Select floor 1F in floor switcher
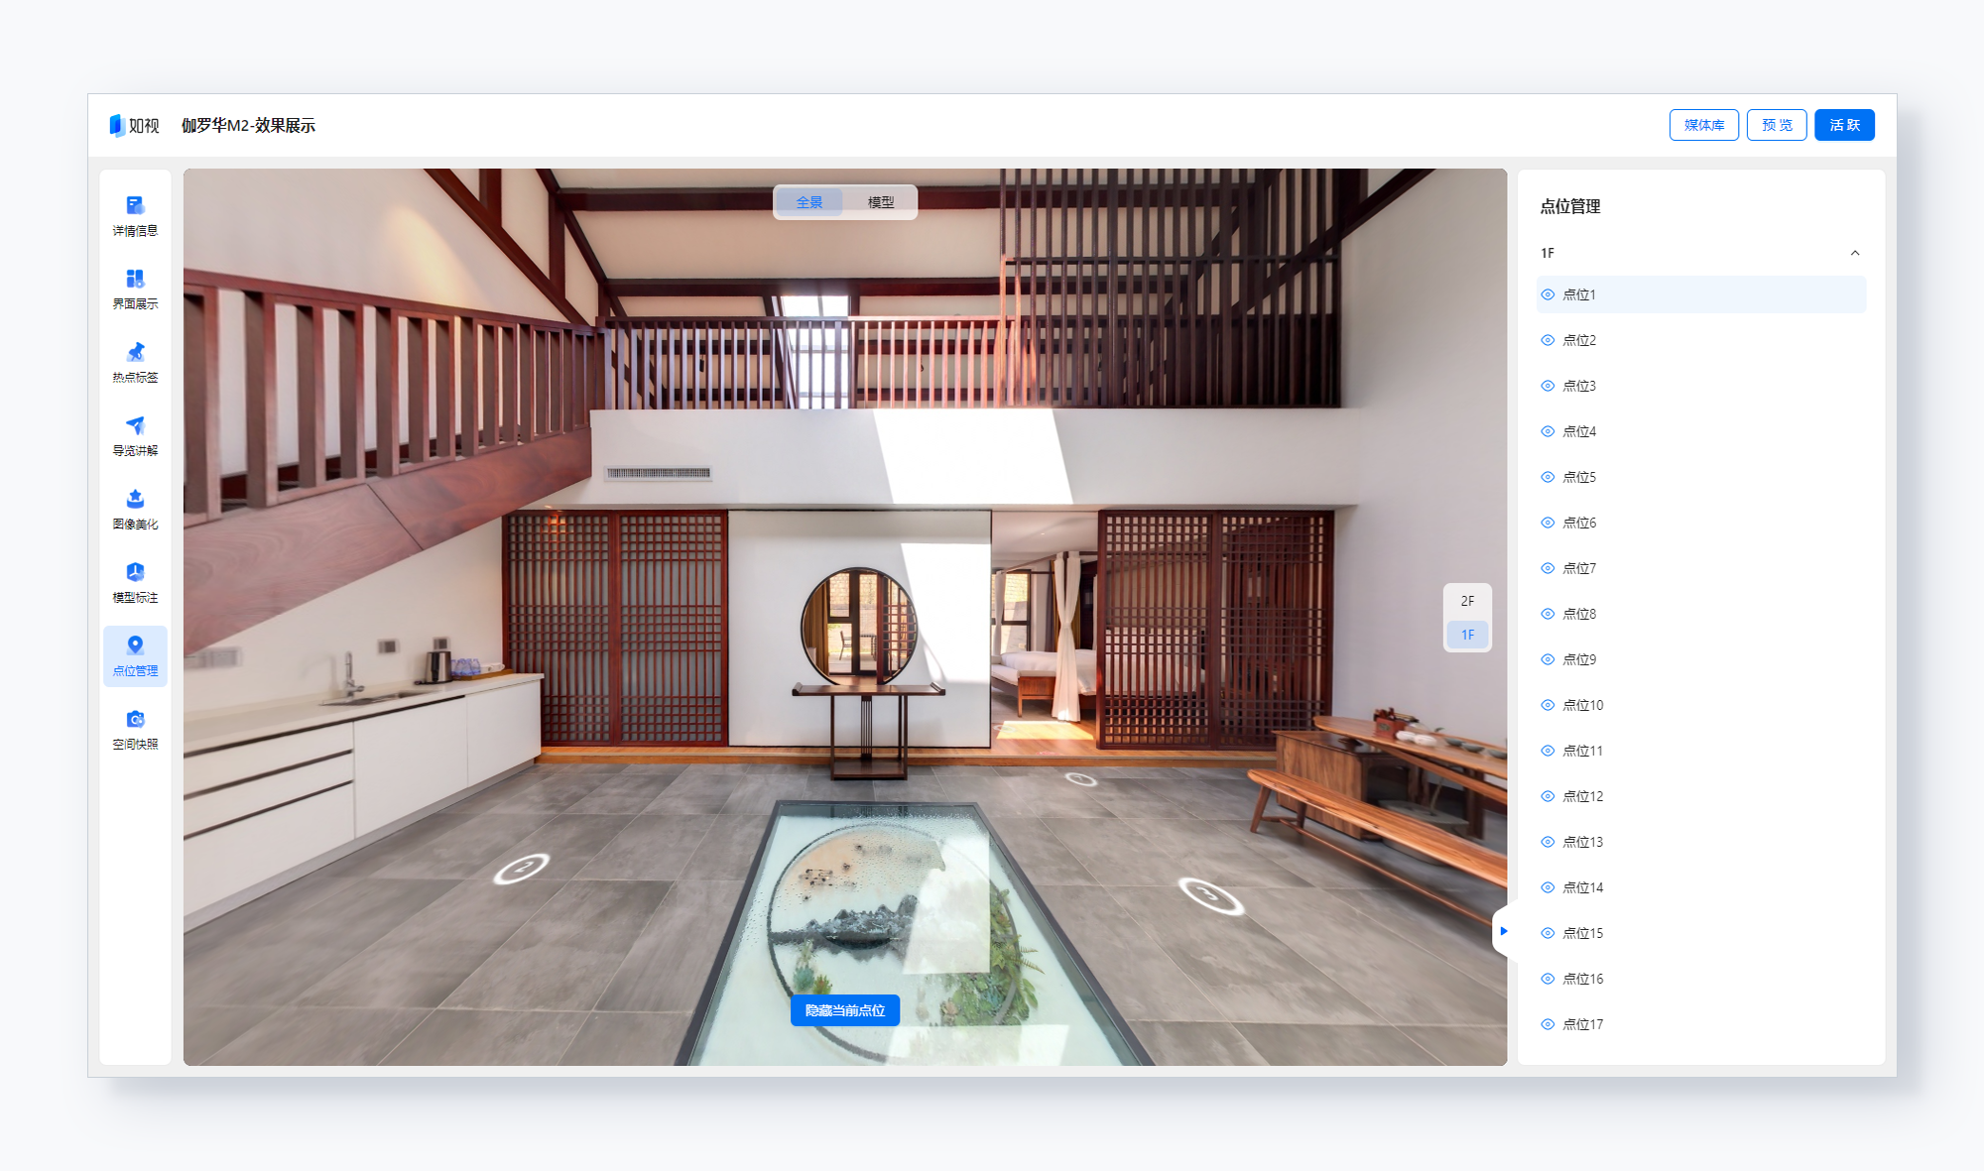 [1467, 635]
